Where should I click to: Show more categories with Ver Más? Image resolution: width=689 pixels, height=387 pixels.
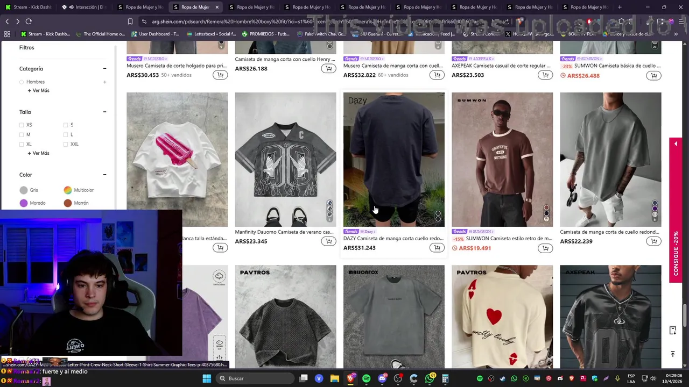[x=38, y=90]
